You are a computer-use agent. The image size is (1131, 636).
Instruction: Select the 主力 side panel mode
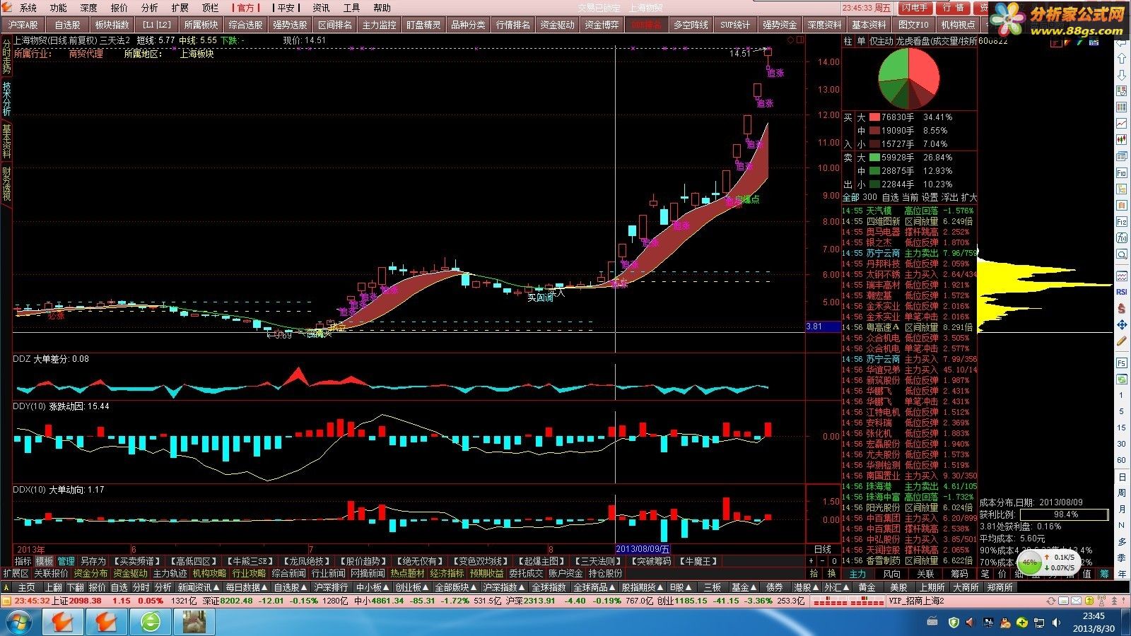tap(857, 574)
